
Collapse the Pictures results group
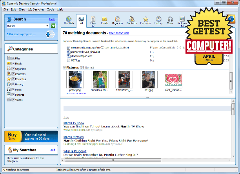point(64,67)
